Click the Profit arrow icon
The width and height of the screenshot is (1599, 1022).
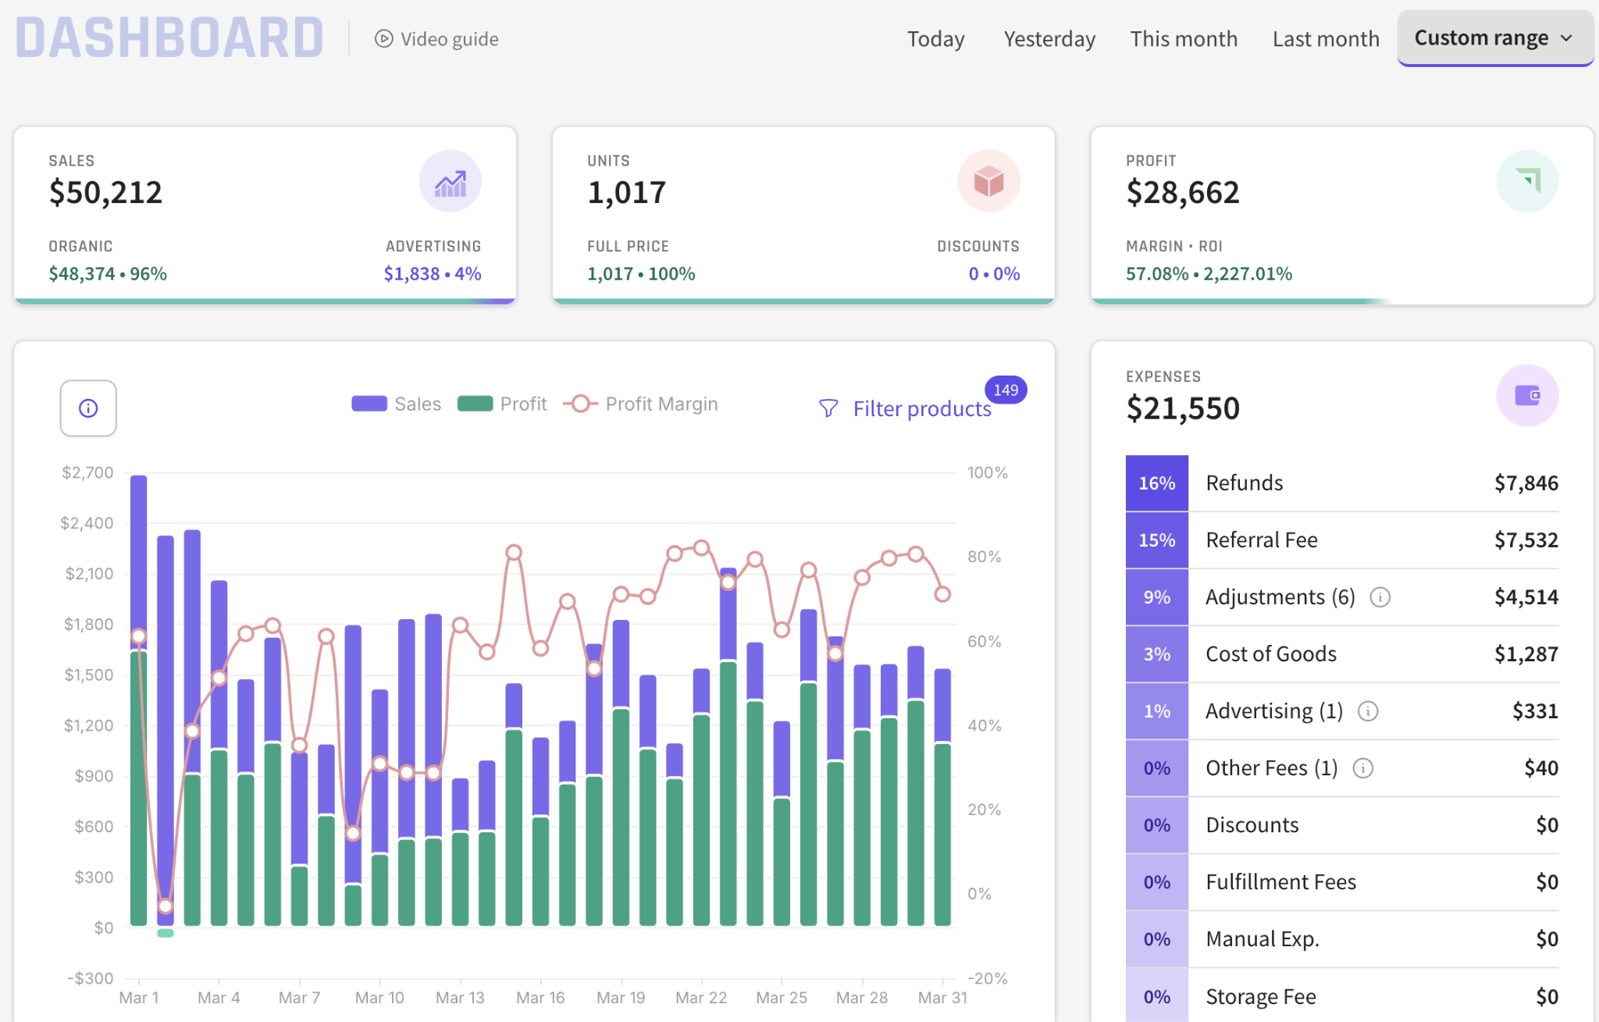click(1527, 181)
